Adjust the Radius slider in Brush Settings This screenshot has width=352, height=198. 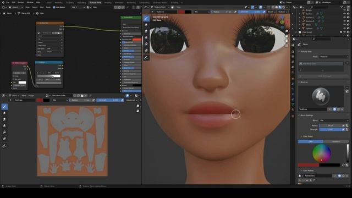(x=330, y=125)
